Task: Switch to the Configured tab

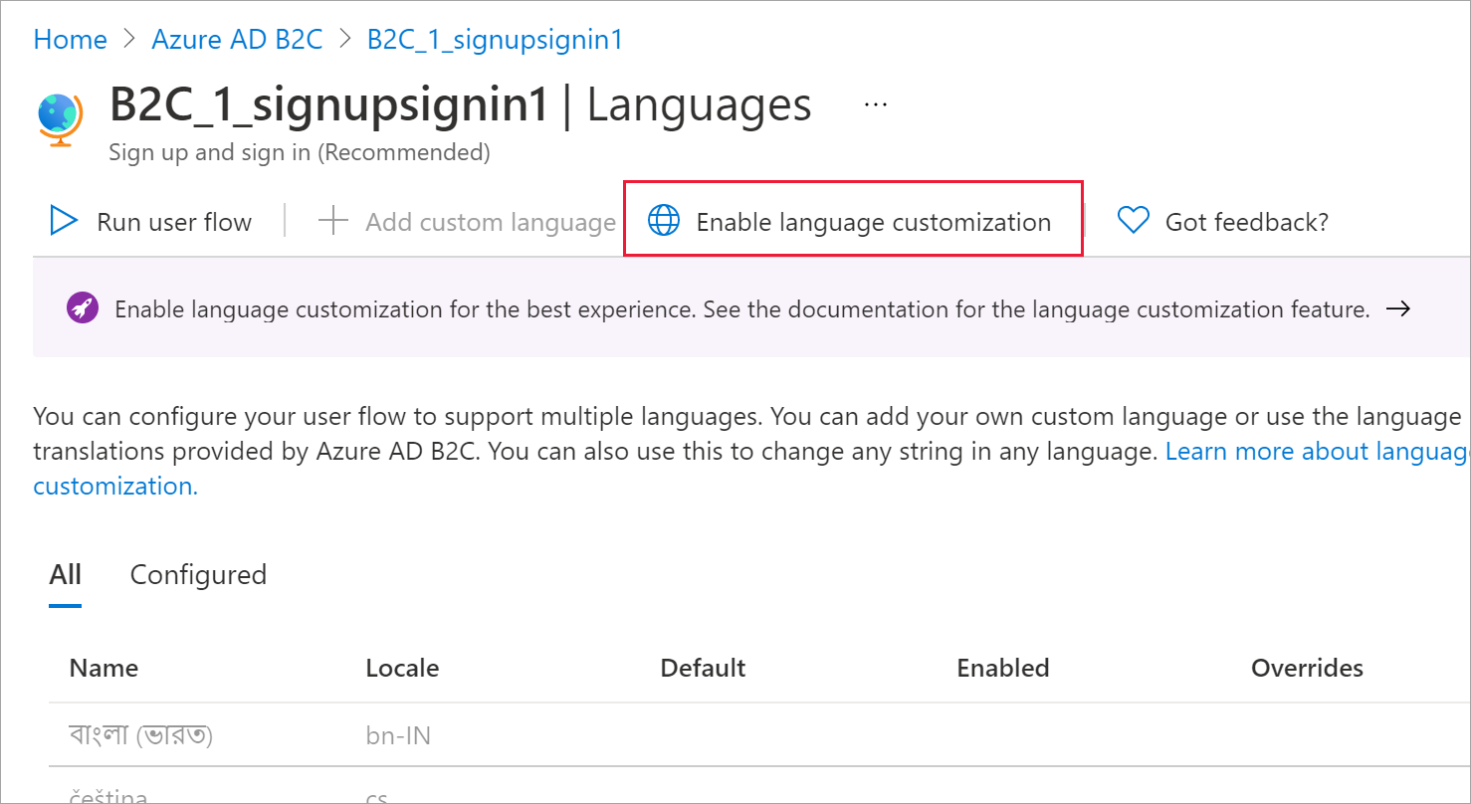Action: [197, 575]
